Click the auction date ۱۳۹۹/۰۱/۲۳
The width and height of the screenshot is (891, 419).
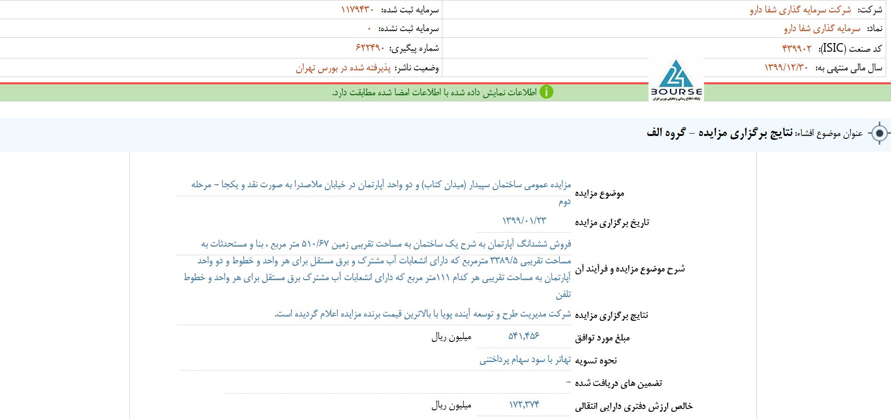click(524, 221)
